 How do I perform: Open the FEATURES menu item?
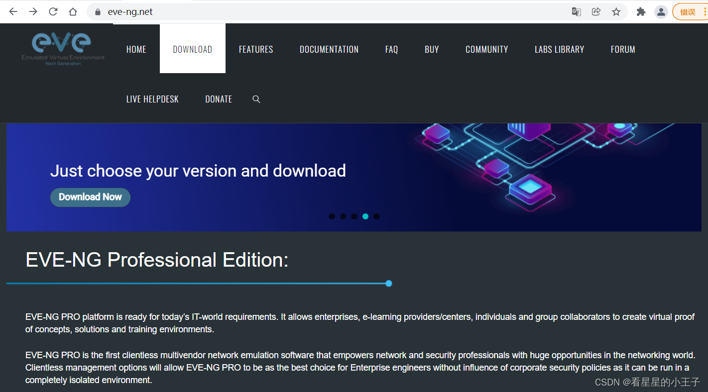tap(256, 49)
